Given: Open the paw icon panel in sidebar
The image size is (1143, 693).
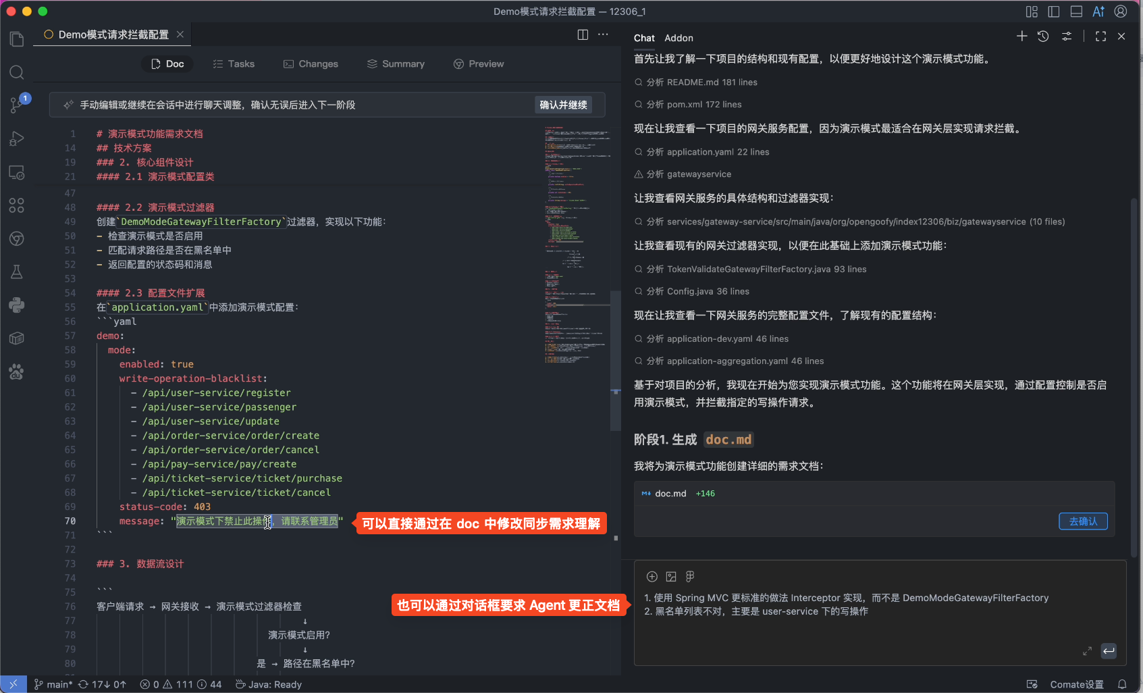Looking at the screenshot, I should point(17,371).
